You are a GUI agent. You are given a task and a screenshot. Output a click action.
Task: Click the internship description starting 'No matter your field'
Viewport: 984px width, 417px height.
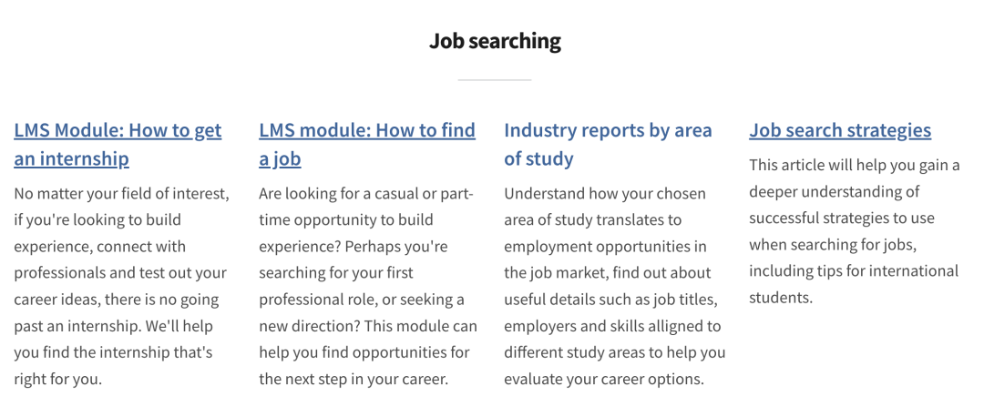coord(122,286)
